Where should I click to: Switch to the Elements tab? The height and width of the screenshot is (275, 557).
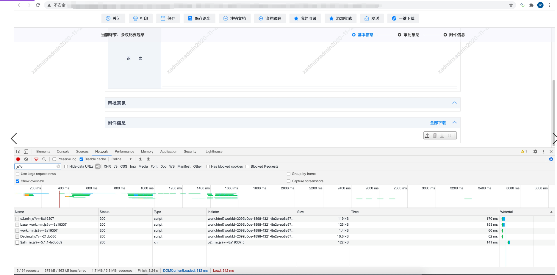click(43, 152)
